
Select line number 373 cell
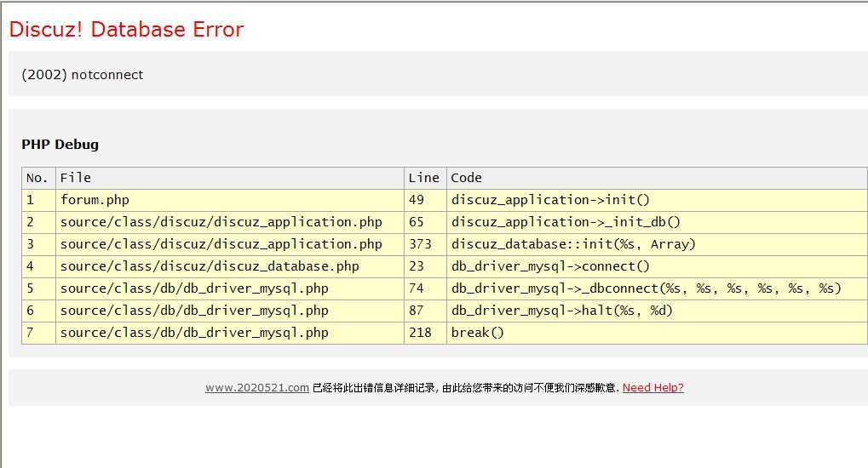coord(425,244)
